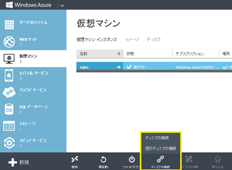Open the メディア サービス play icon

9,143
